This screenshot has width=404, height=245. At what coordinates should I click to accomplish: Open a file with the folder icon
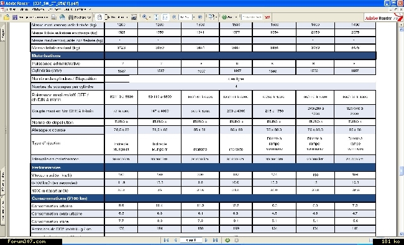tap(6, 17)
